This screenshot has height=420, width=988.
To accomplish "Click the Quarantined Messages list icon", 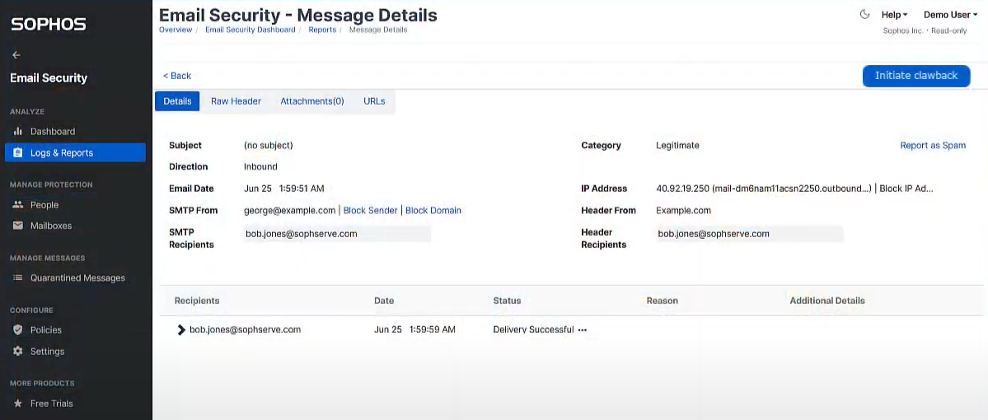I will [17, 278].
